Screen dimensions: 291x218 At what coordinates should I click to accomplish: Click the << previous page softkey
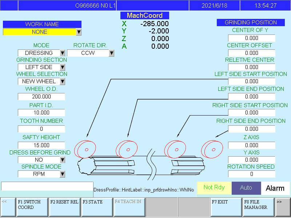8,207
